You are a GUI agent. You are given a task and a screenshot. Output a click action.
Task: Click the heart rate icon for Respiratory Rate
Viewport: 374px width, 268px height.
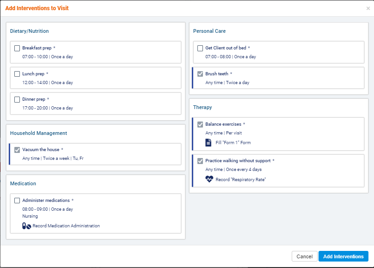[x=209, y=179]
